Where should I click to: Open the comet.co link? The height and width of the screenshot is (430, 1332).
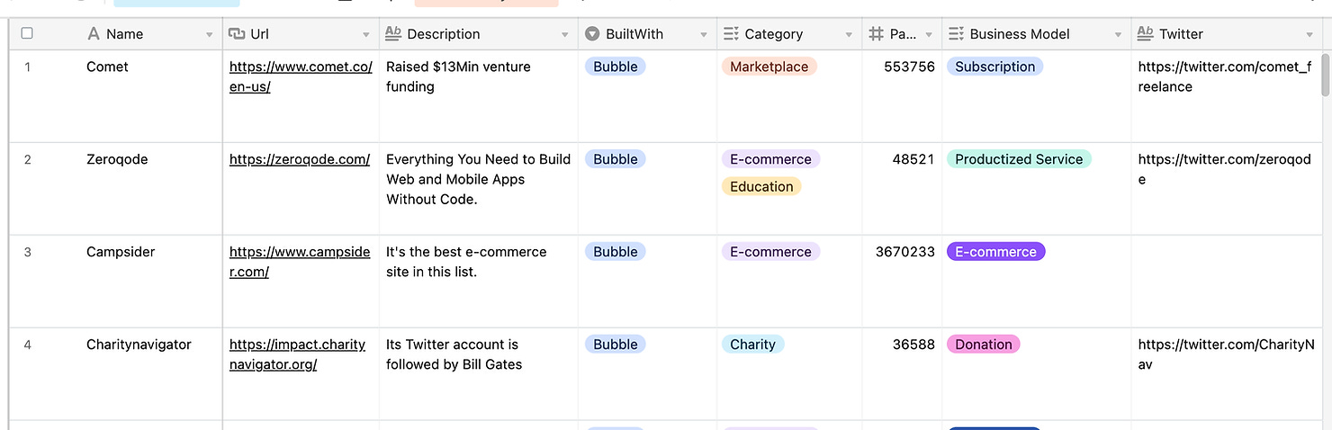[301, 76]
